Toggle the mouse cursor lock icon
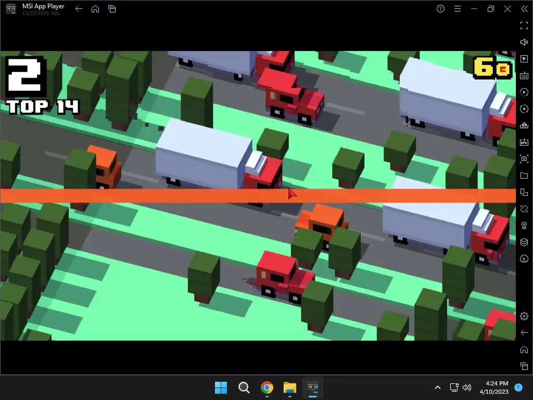Screen dimensions: 533x400 pos(524,59)
